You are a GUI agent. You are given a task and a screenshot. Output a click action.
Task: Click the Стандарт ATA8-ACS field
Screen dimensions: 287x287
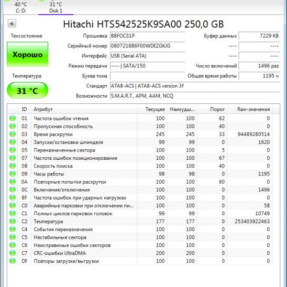tap(195, 86)
